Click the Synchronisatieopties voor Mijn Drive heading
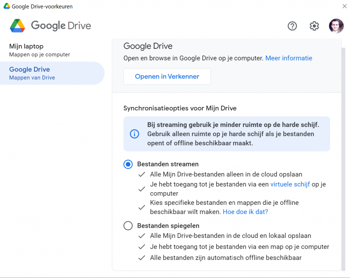Viewport: 350px width, 278px height. [180, 108]
